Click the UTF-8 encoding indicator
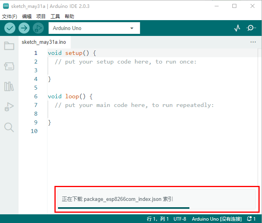The width and height of the screenshot is (262, 223). pyautogui.click(x=180, y=219)
